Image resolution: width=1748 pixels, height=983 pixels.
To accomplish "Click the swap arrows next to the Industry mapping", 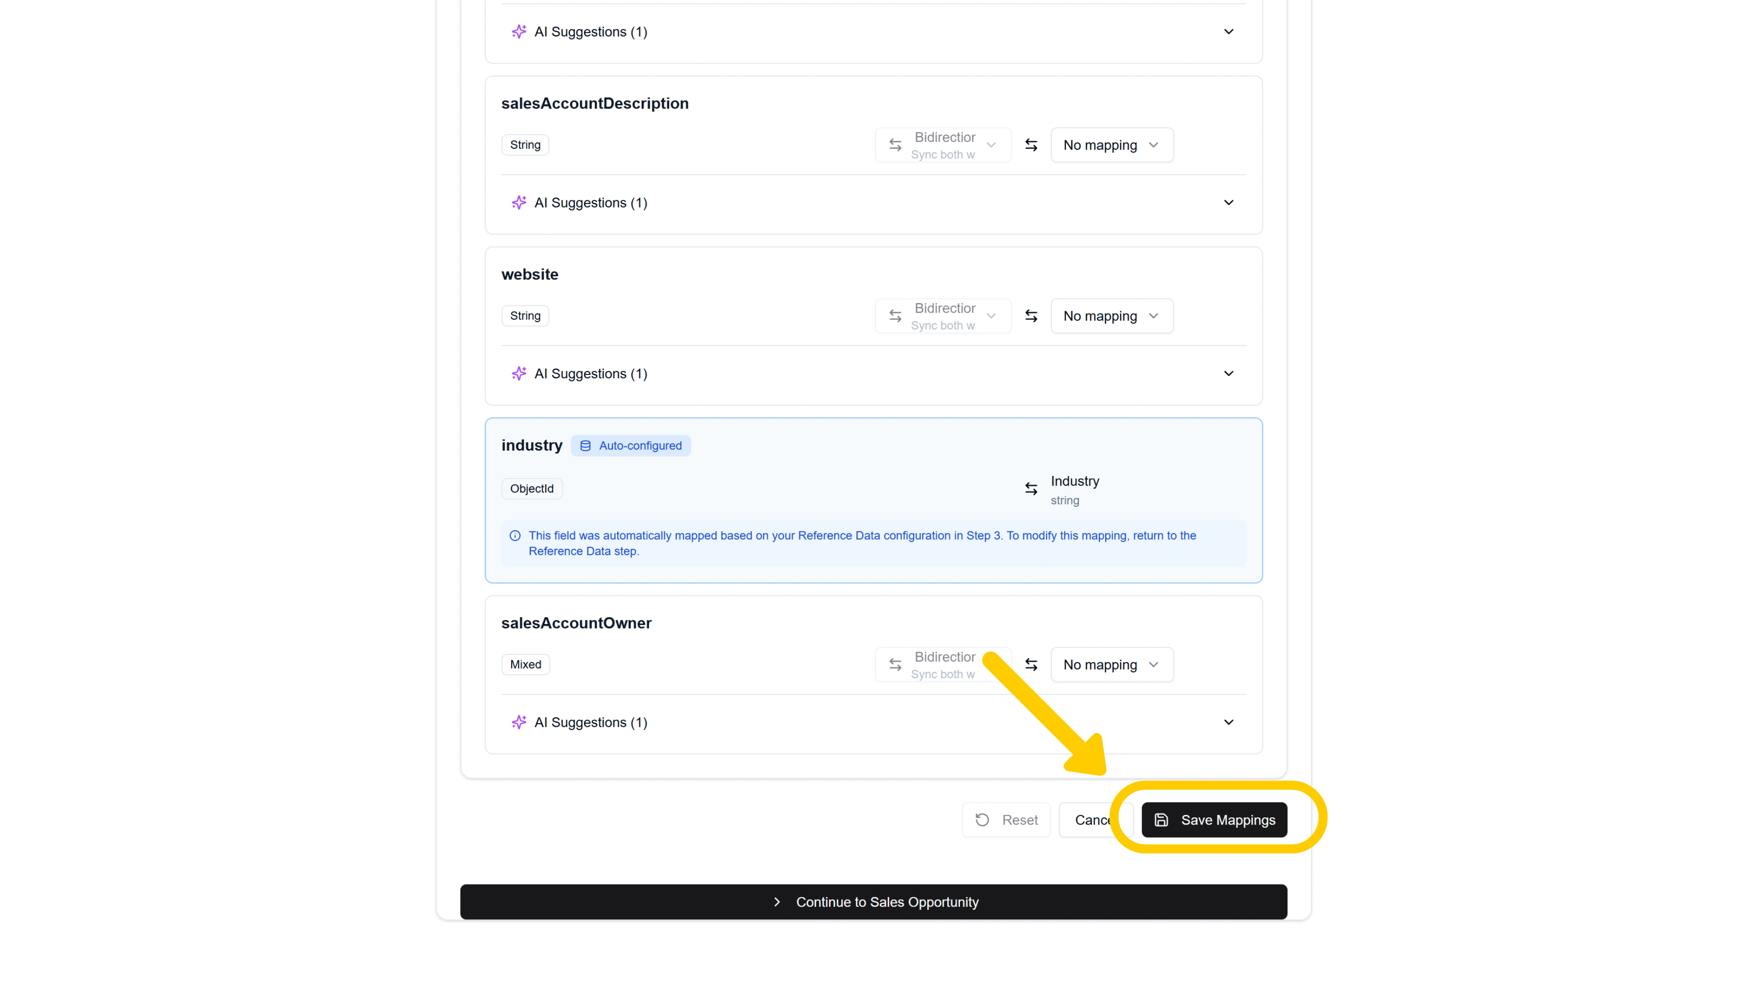I will [x=1031, y=488].
